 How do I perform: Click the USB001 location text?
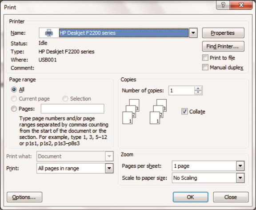(x=48, y=60)
